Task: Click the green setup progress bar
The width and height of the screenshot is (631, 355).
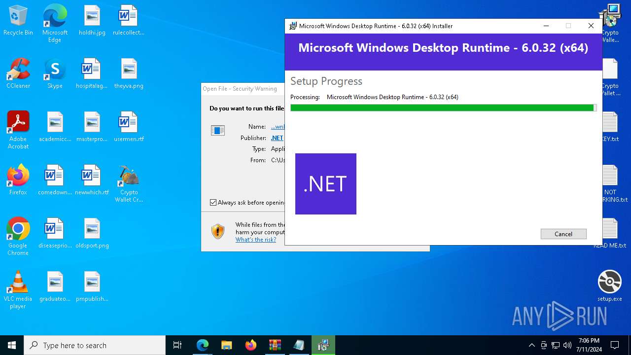Action: tap(443, 107)
